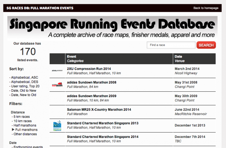Filter by Half marathons
Viewport: 226px width, 148px height.
[x=25, y=125]
